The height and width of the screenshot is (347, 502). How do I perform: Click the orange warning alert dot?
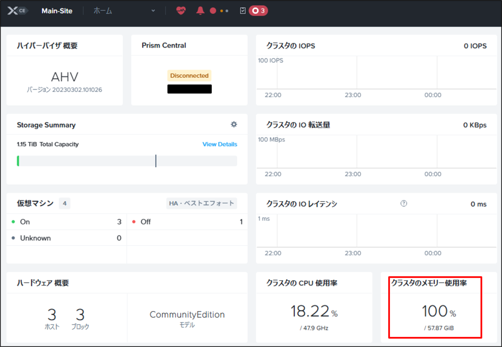(x=222, y=11)
